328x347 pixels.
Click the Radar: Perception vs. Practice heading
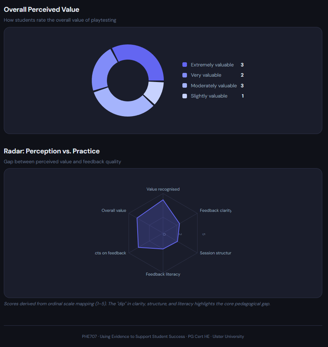[52, 151]
